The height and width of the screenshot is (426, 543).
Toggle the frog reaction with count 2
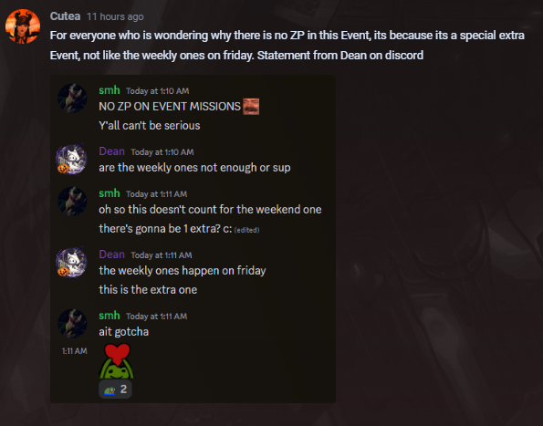coord(115,390)
